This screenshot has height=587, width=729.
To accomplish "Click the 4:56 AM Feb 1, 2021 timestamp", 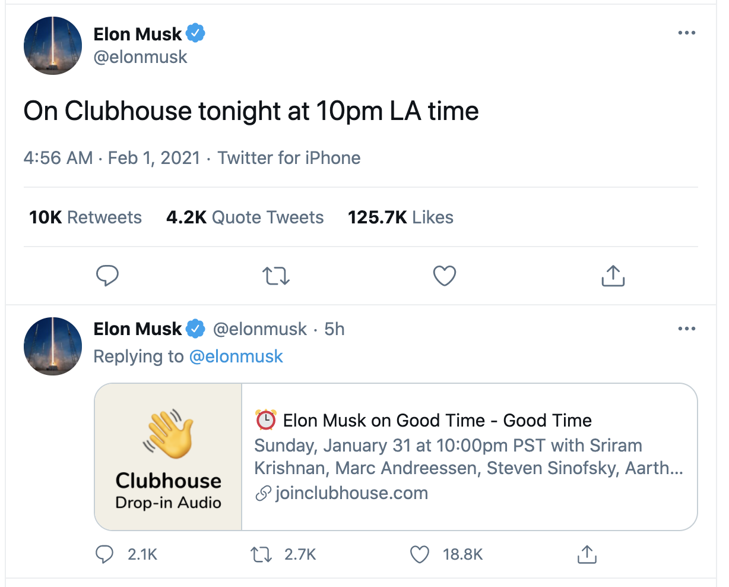I will 112,158.
